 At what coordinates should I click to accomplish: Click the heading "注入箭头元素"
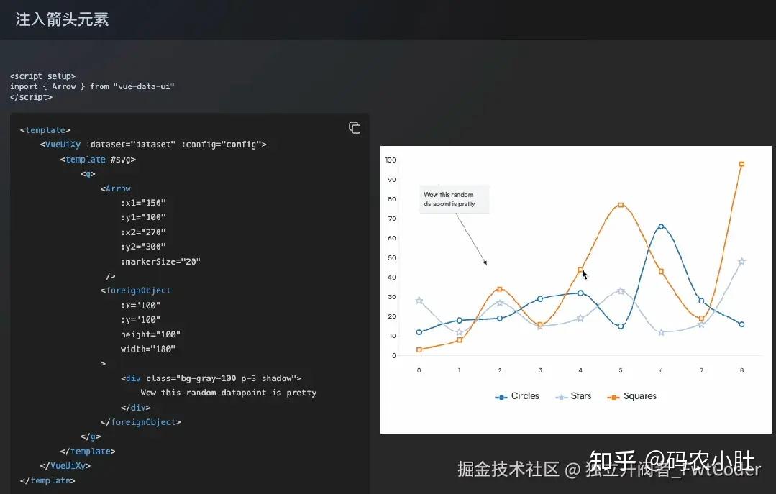coord(62,19)
